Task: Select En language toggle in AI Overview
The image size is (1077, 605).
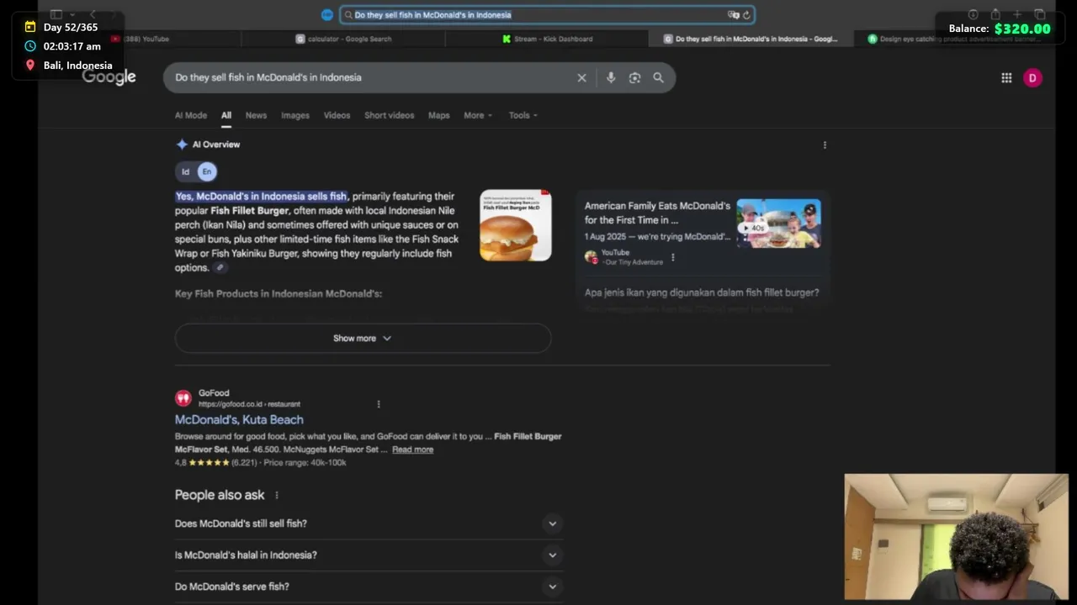Action: click(207, 171)
